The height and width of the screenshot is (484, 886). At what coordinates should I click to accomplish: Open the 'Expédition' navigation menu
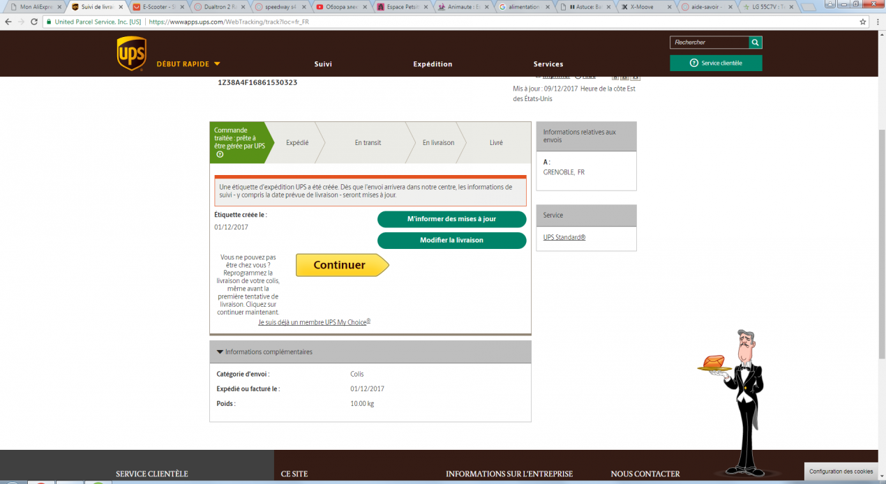tap(433, 64)
